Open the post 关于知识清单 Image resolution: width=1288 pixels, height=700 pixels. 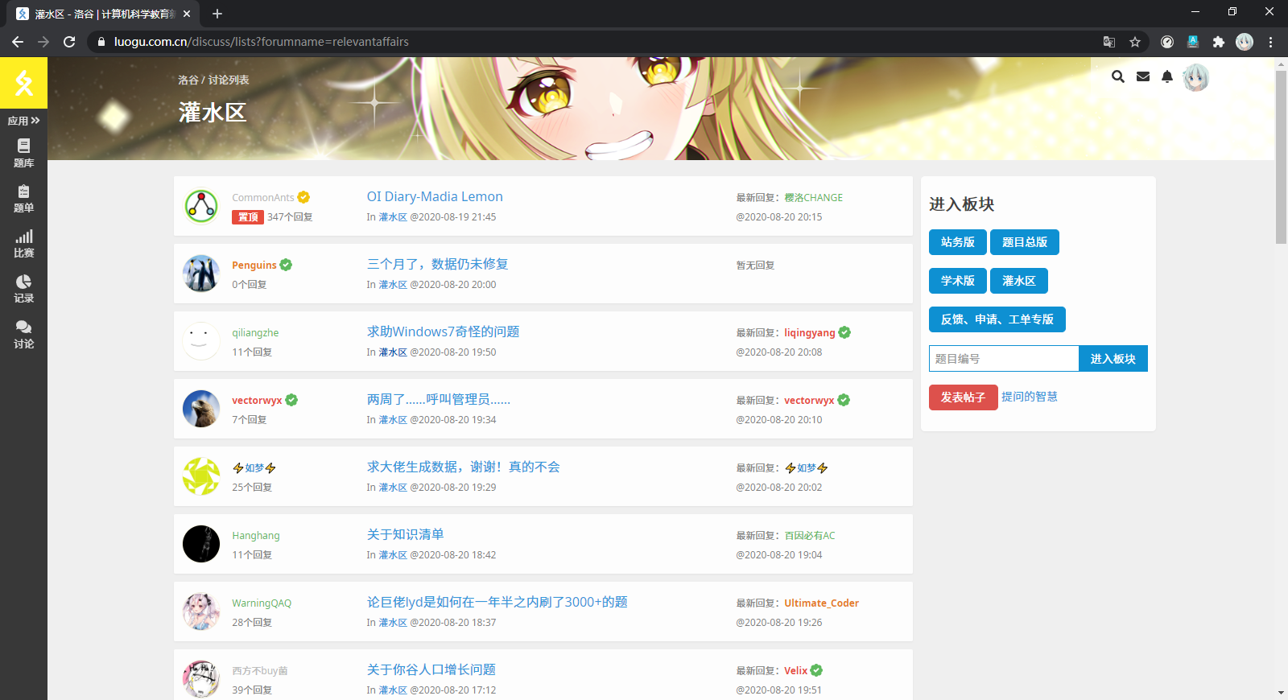tap(406, 534)
